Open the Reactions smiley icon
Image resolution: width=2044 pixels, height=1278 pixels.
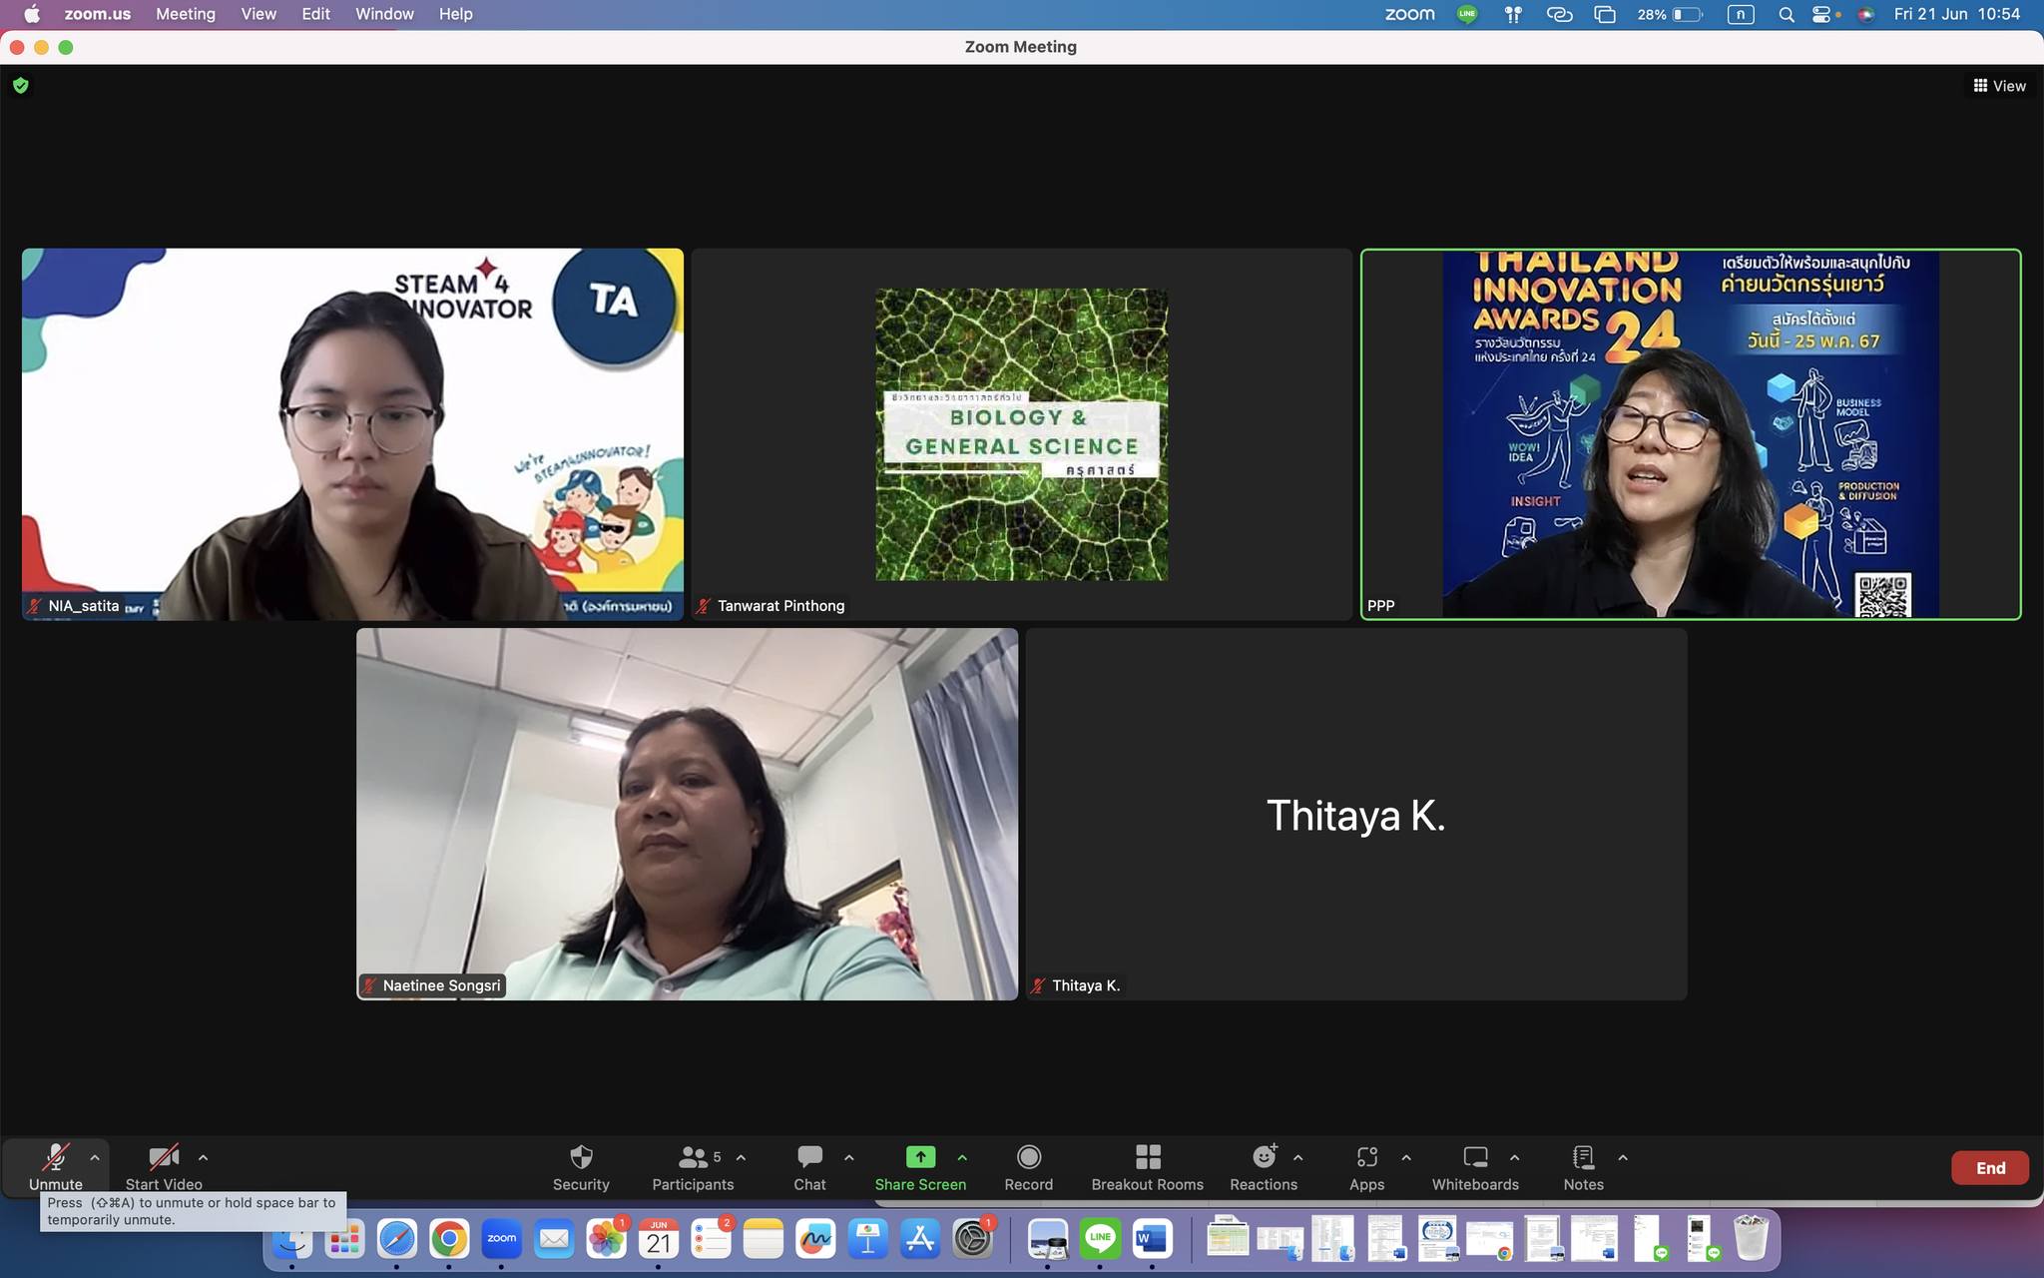coord(1264,1157)
